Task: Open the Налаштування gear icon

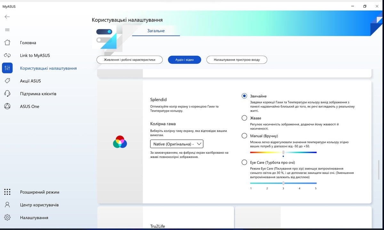Action: pyautogui.click(x=7, y=218)
